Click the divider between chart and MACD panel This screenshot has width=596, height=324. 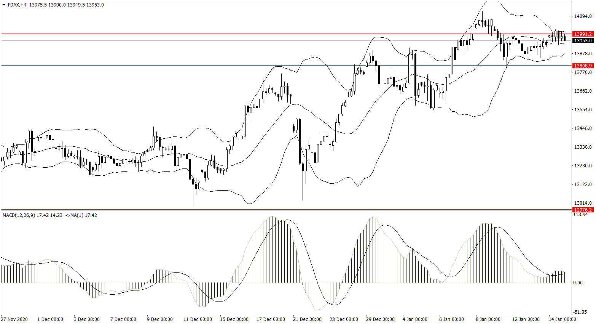[x=285, y=210]
